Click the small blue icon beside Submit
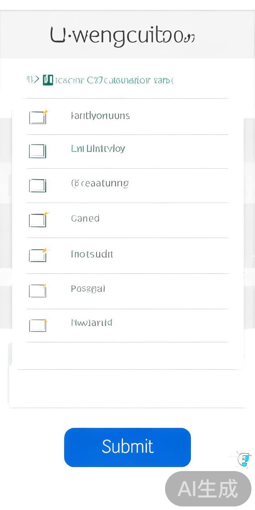 click(x=244, y=460)
